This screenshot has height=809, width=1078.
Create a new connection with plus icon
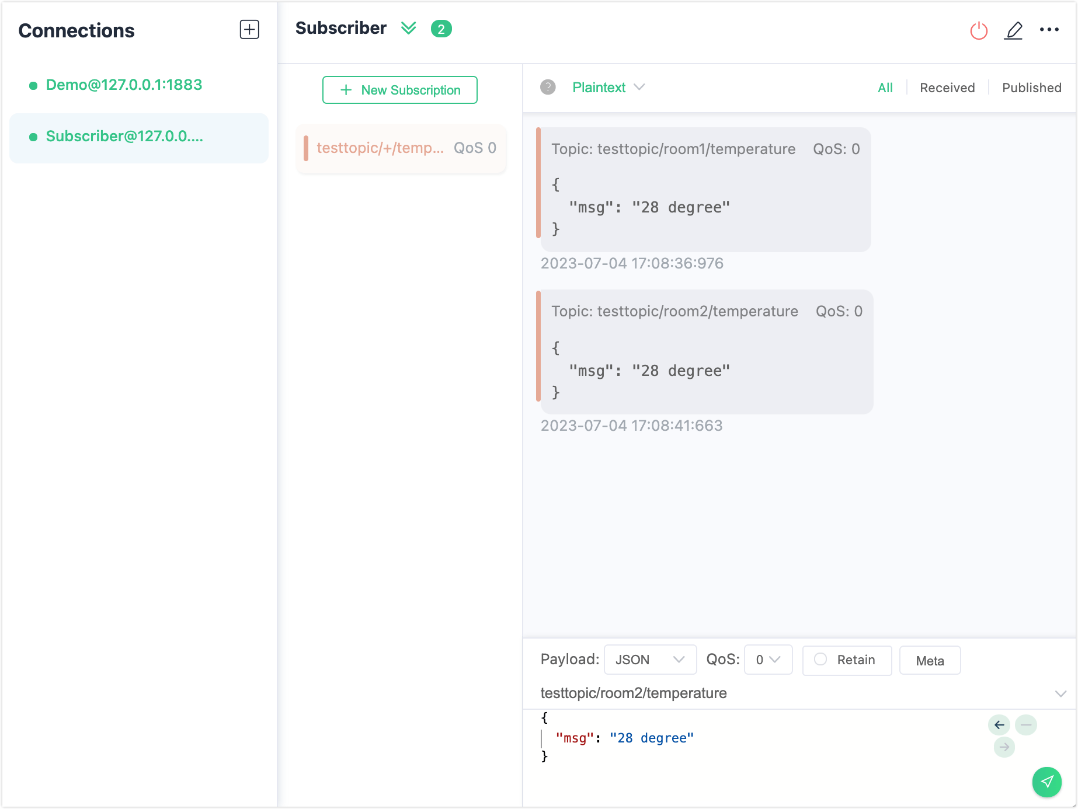[250, 29]
